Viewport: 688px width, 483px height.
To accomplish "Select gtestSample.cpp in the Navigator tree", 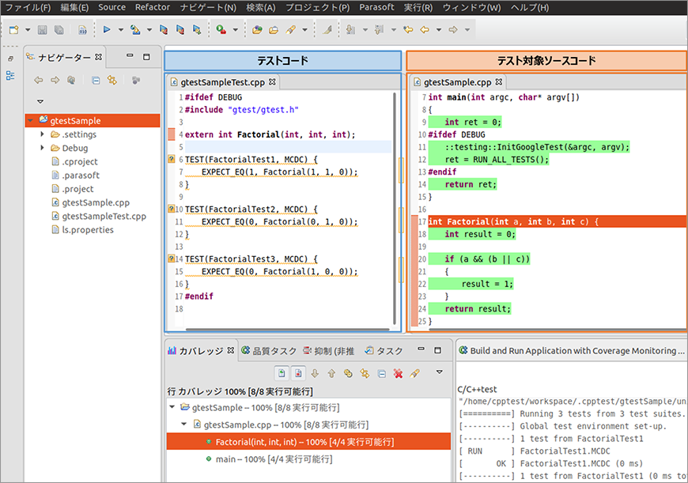I will click(96, 202).
